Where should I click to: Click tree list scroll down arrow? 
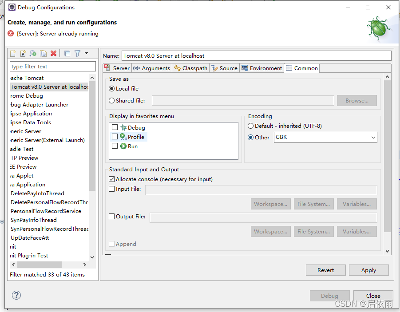(92, 257)
